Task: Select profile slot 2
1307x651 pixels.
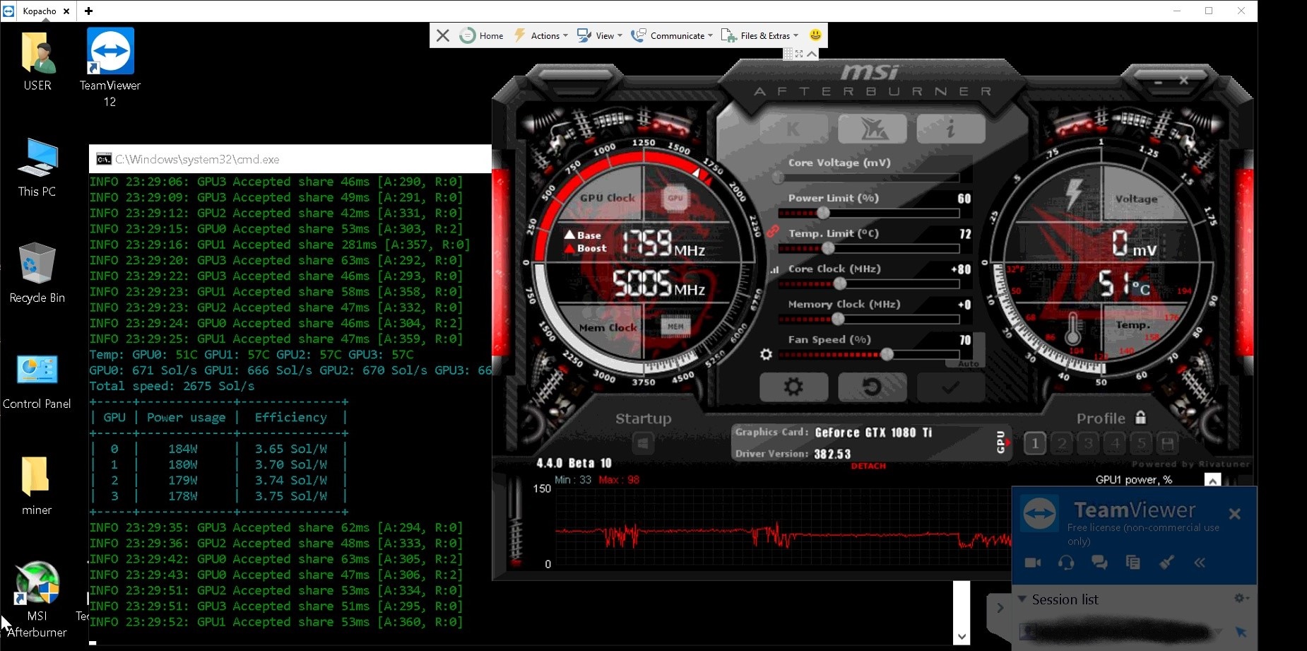Action: pyautogui.click(x=1062, y=443)
